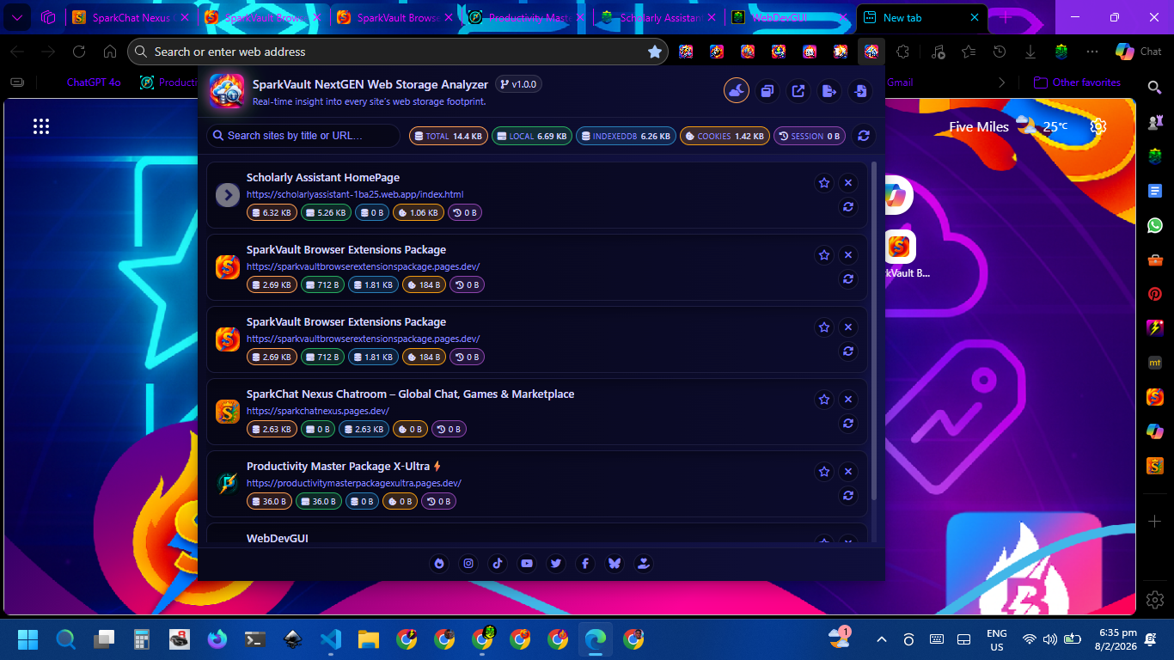The width and height of the screenshot is (1174, 660).
Task: Remove the Scholarly Assistant HomePage entry
Action: (848, 183)
